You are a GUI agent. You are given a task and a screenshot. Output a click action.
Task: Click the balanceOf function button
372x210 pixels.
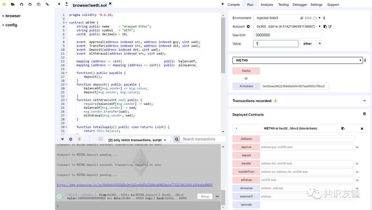pos(246,196)
